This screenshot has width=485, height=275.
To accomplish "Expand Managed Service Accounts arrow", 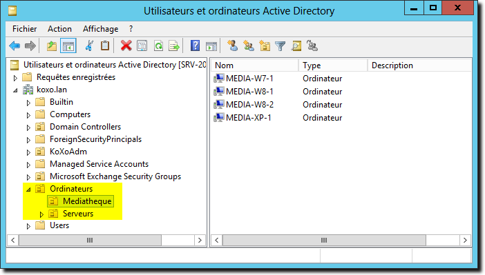I will [28, 165].
